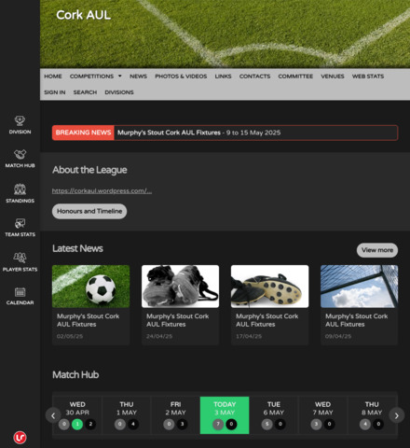The width and height of the screenshot is (410, 448).
Task: Open the Match Hub handshake icon
Action: click(20, 154)
